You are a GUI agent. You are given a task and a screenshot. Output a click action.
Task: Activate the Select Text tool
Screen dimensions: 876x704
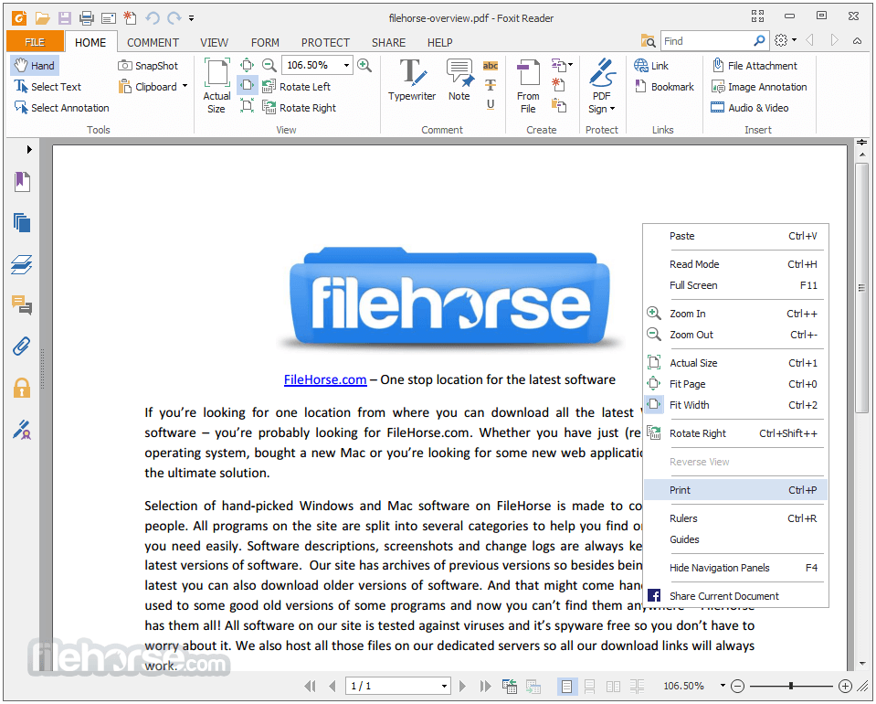pos(48,87)
